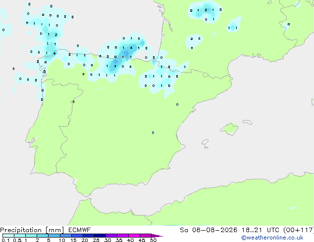Click the legend label '10'
Image resolution: width=314 pixels, height=242 pixels.
pos(62,240)
